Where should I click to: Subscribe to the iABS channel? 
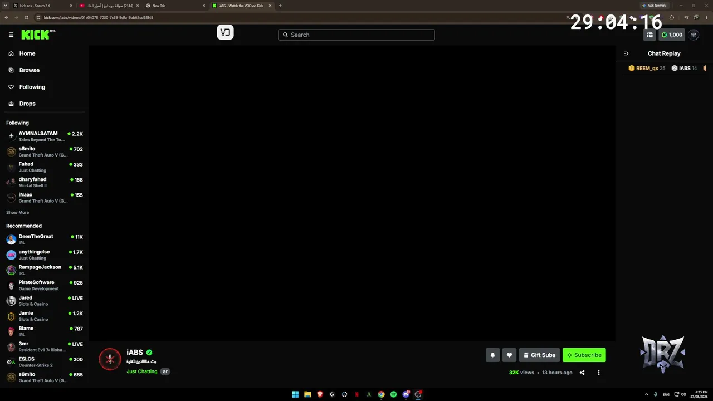coord(584,355)
